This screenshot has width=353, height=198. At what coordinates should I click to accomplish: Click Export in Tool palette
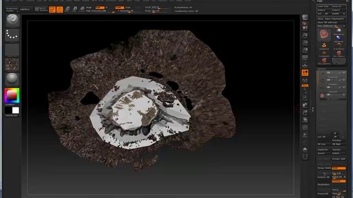(x=339, y=10)
